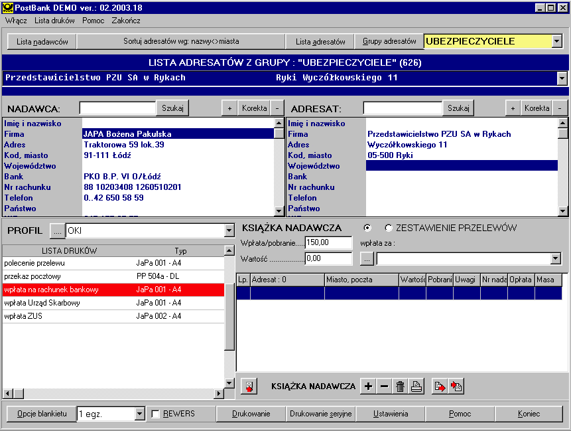Click the Lista adresatów button
This screenshot has height=431, width=571.
click(x=320, y=42)
